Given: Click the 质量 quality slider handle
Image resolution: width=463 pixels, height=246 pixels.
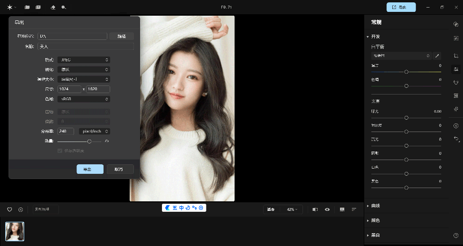Looking at the screenshot, I should 89,141.
